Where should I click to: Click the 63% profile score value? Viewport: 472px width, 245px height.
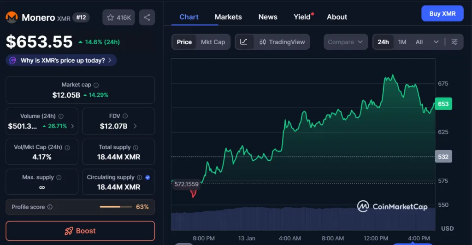(x=142, y=207)
